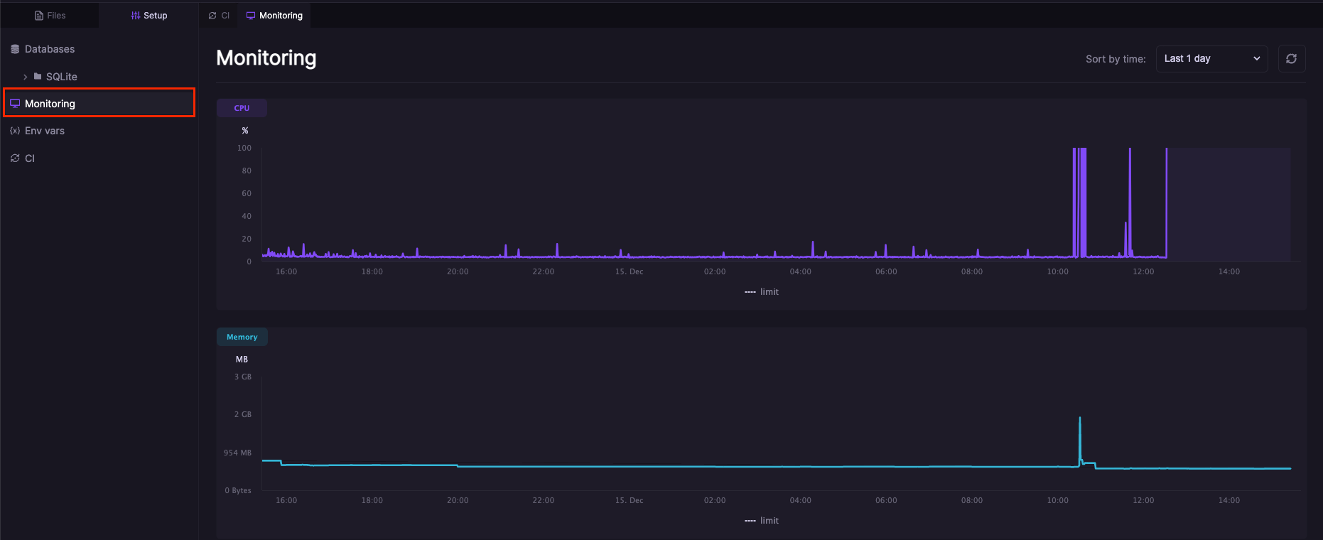The height and width of the screenshot is (540, 1323).
Task: Click the SQLite folder icon
Action: coord(38,76)
